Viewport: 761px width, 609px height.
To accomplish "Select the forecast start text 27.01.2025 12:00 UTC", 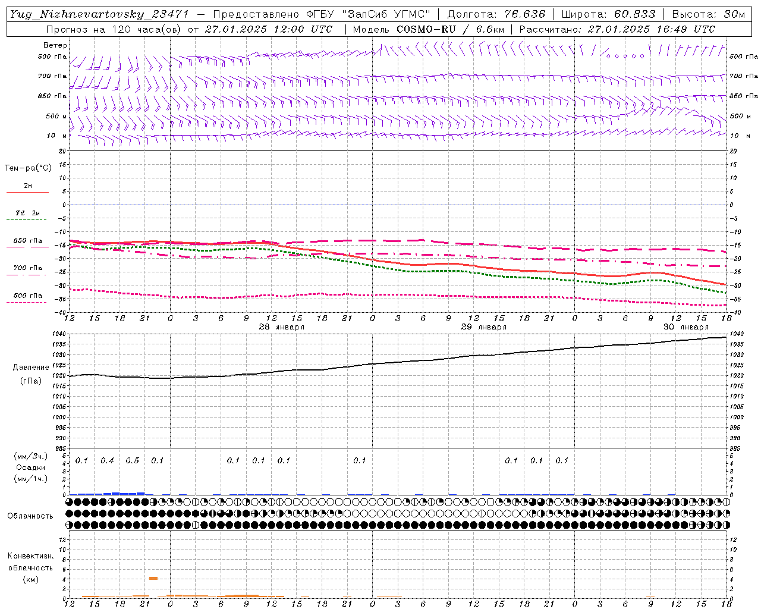I will click(x=269, y=29).
